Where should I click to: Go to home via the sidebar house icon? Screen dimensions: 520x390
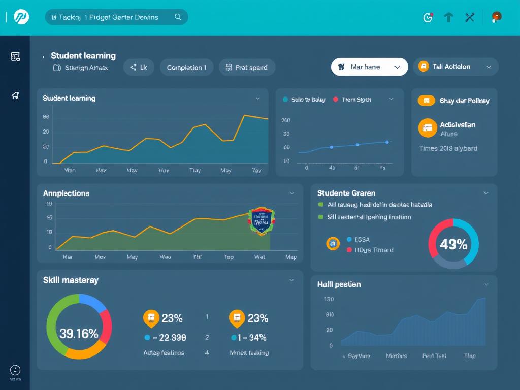point(15,95)
